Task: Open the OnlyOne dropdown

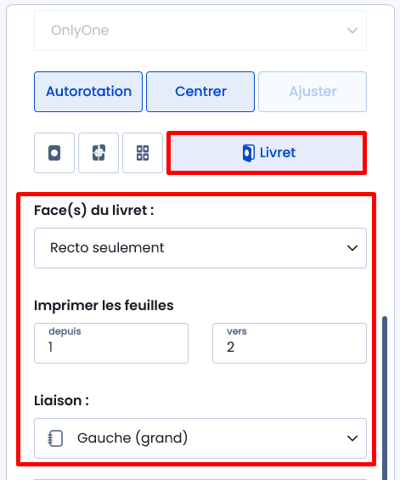Action: tap(200, 31)
